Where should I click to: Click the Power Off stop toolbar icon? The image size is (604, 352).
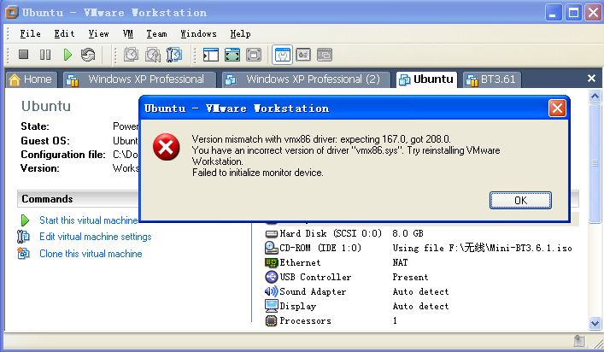coord(24,55)
